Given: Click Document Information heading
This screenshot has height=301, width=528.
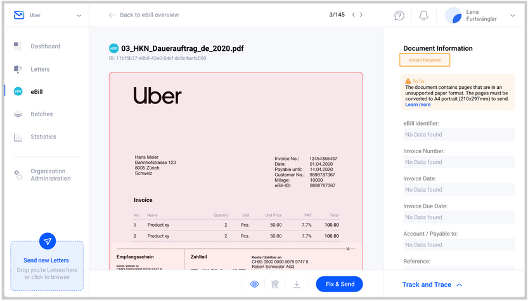Looking at the screenshot, I should [438, 48].
